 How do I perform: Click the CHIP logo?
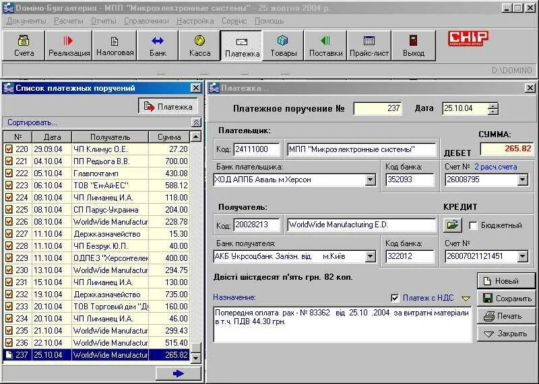468,38
